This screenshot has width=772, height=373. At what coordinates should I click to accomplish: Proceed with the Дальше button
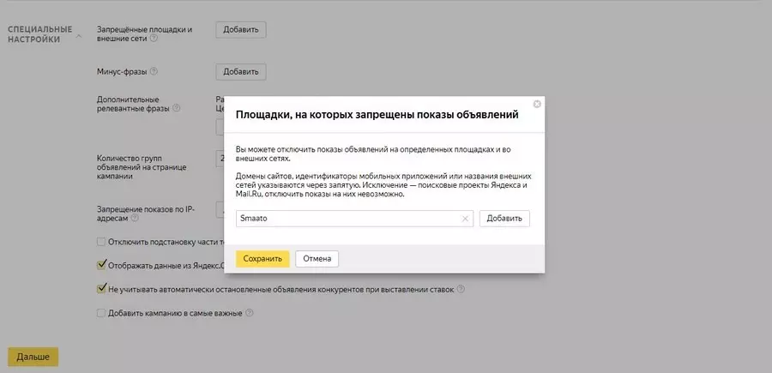click(x=33, y=357)
